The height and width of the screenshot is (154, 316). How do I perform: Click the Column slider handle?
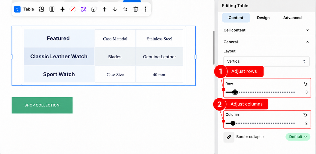click(x=233, y=123)
